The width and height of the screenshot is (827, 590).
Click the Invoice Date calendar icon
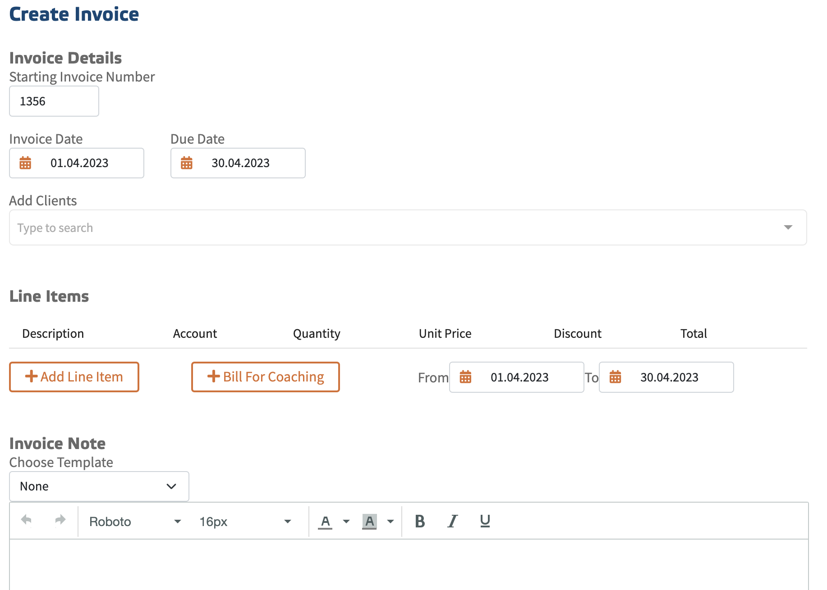[x=25, y=163]
